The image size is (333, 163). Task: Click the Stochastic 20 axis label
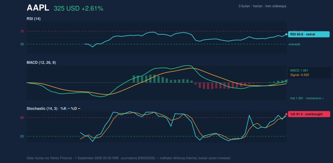[22, 136]
